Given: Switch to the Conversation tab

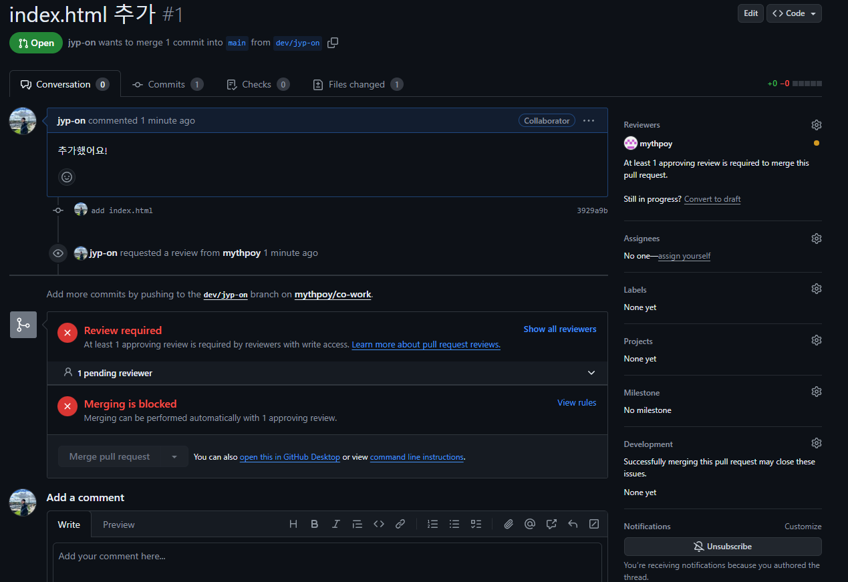Looking at the screenshot, I should point(65,84).
